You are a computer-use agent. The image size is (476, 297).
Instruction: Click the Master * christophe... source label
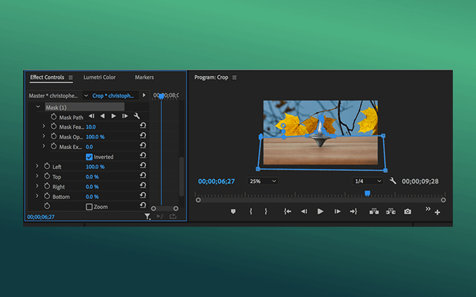tap(53, 96)
